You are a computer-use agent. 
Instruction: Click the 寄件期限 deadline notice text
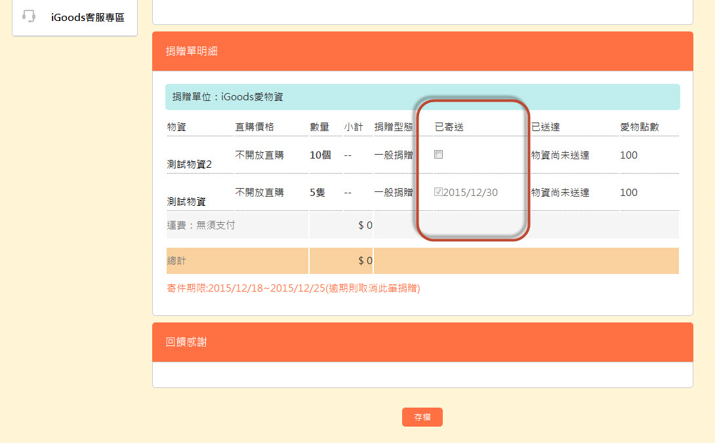coord(293,288)
